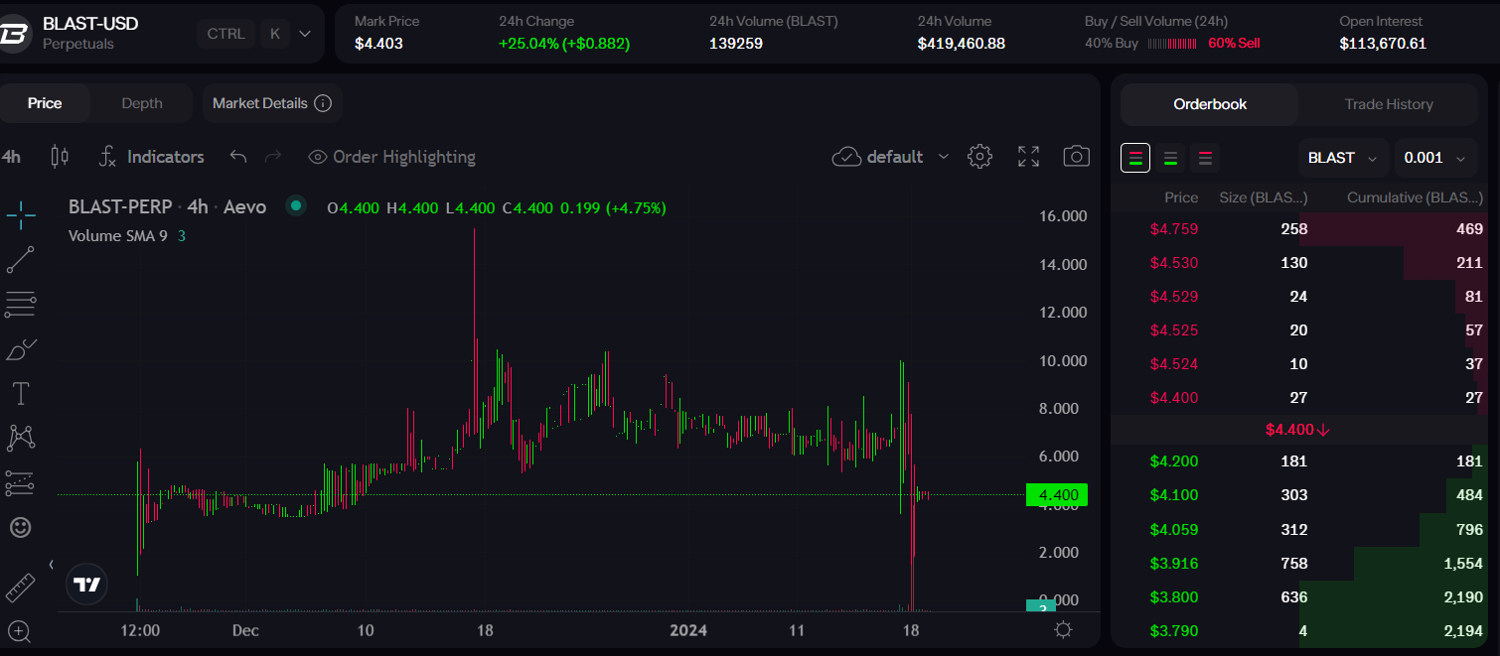Open candlestick chart style selector
1500x656 pixels.
60,157
